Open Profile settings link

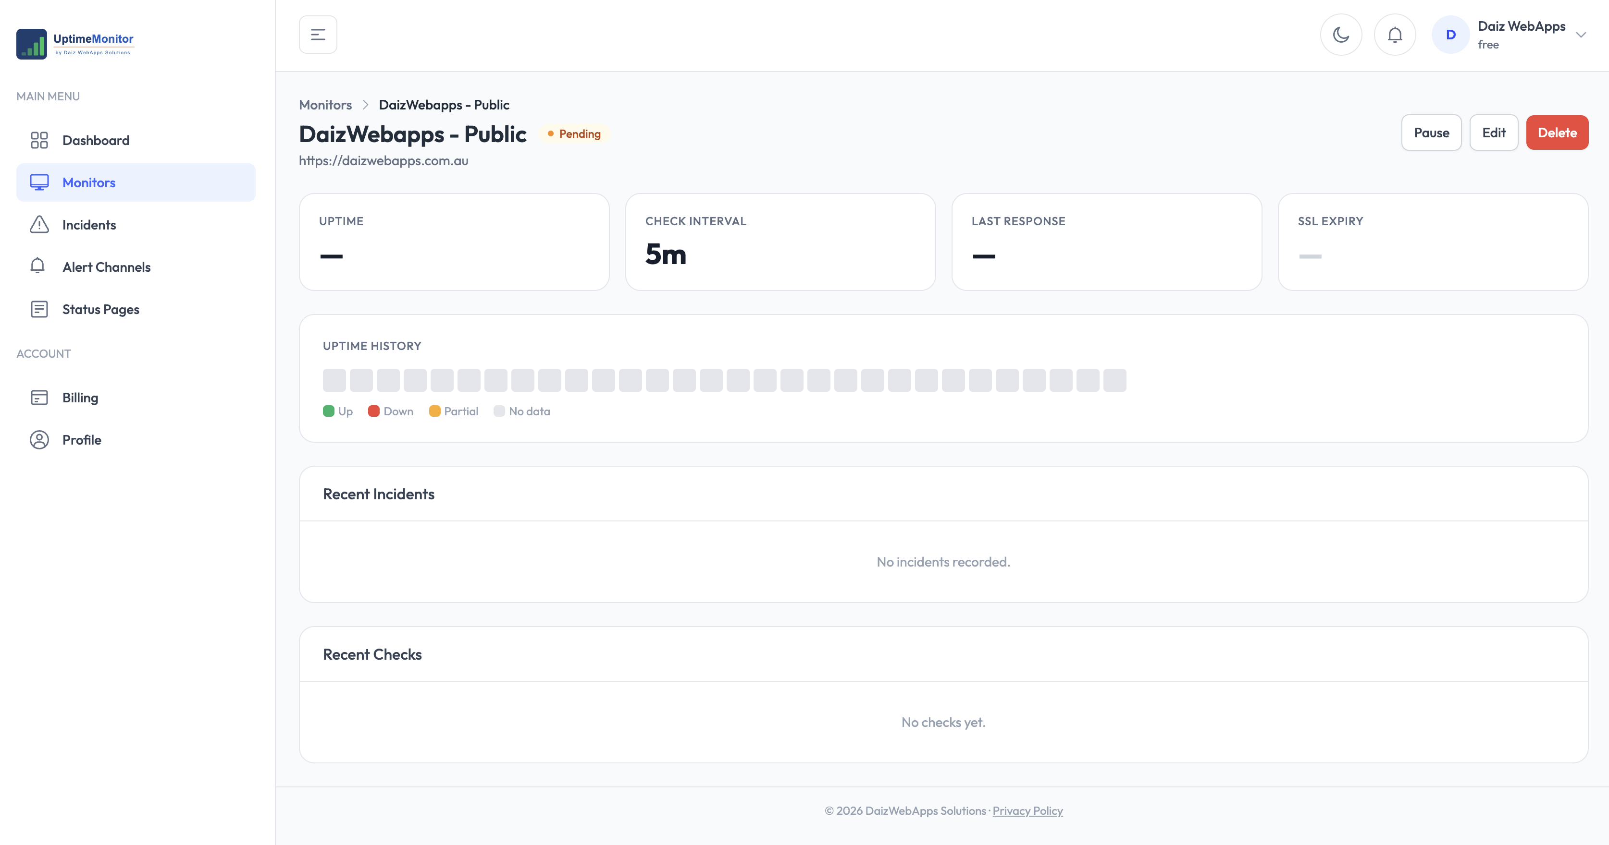coord(136,439)
